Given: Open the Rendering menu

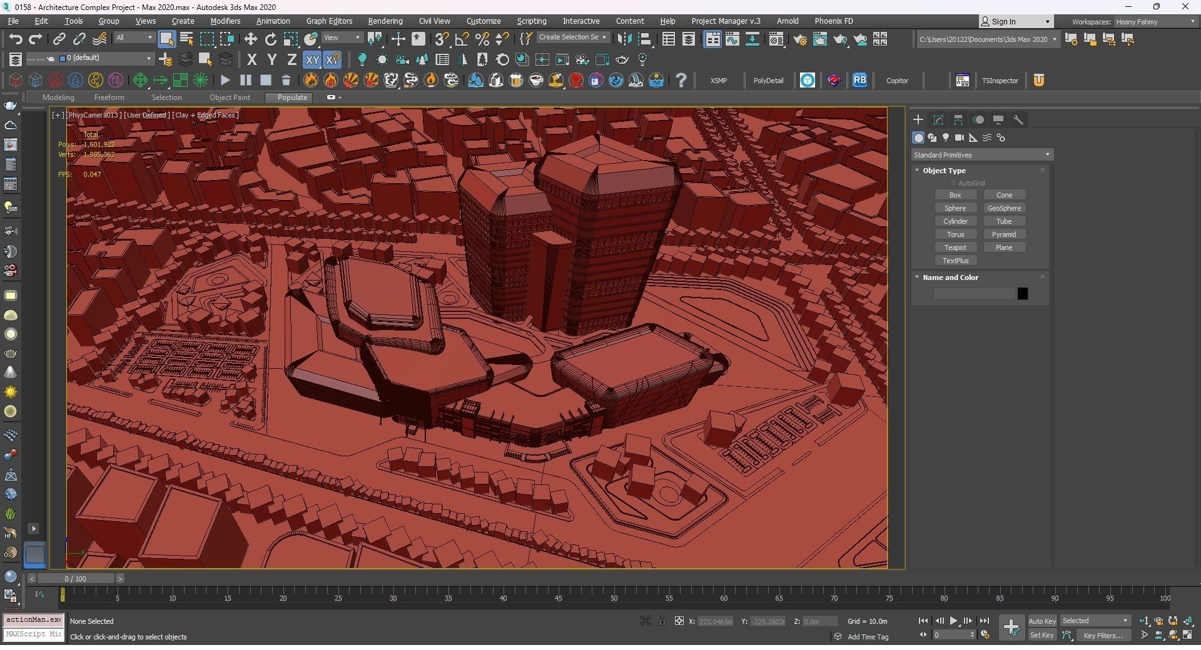Looking at the screenshot, I should [x=385, y=21].
